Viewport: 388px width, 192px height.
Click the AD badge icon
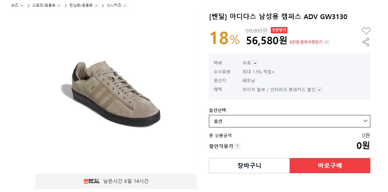[x=326, y=42]
